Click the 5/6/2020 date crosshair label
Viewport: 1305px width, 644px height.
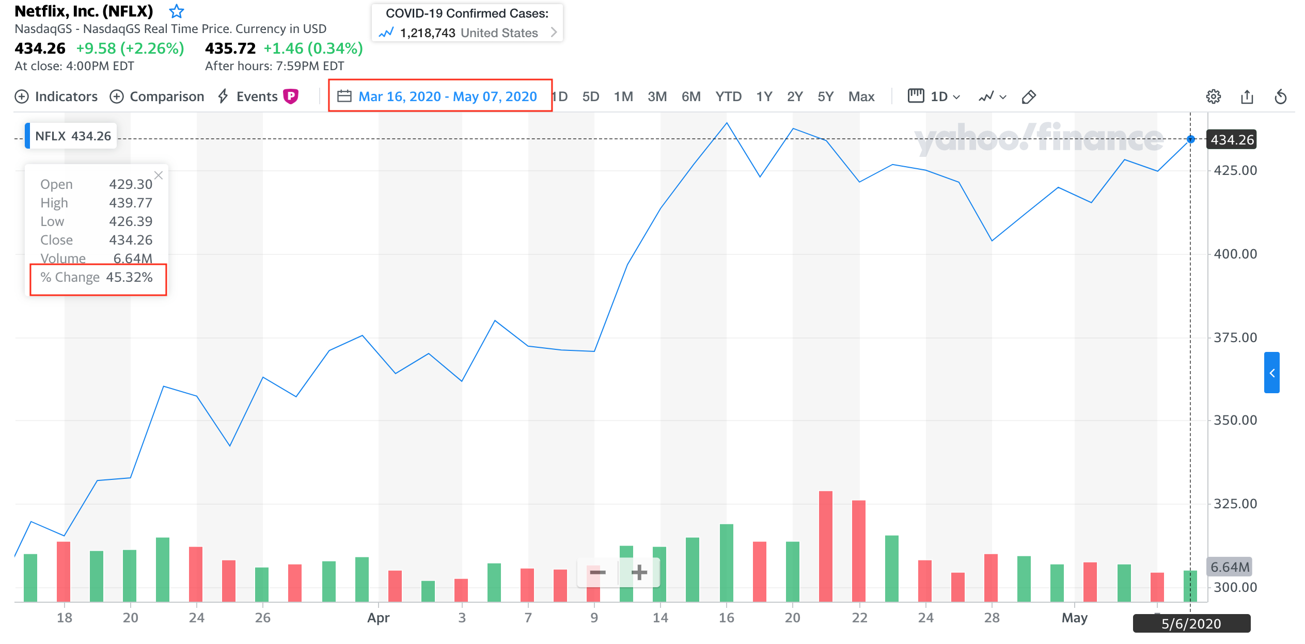1191,623
